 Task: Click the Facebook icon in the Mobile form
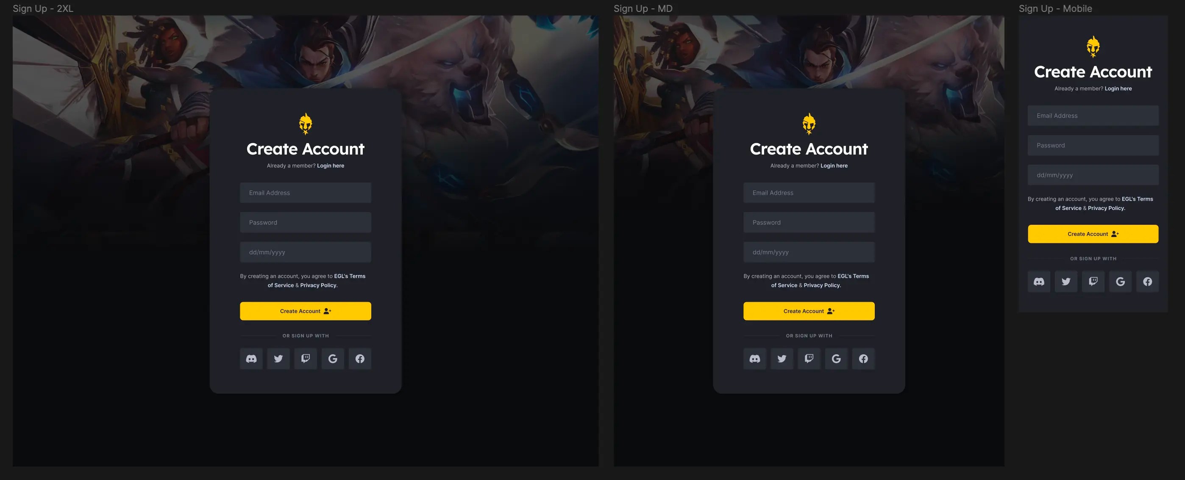(1148, 281)
